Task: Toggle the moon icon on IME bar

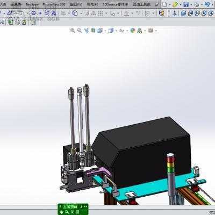Action: tap(81, 206)
